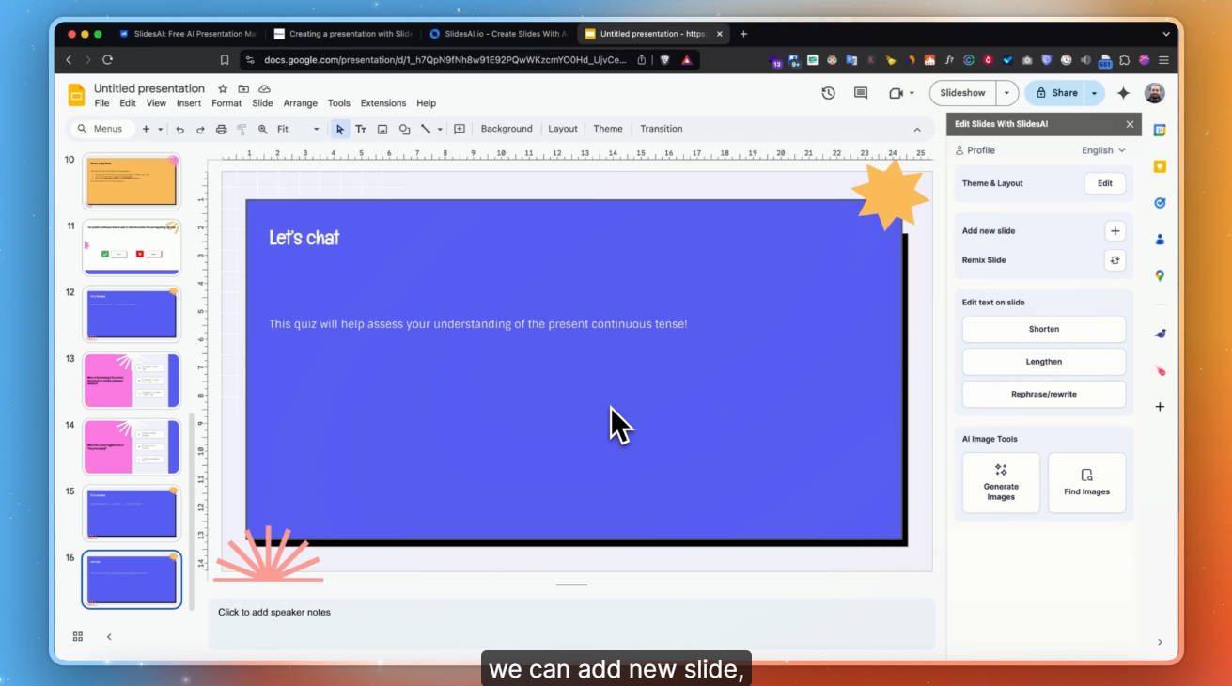Viewport: 1232px width, 686px height.
Task: Collapse the filmstrip with the arrow
Action: pyautogui.click(x=109, y=636)
